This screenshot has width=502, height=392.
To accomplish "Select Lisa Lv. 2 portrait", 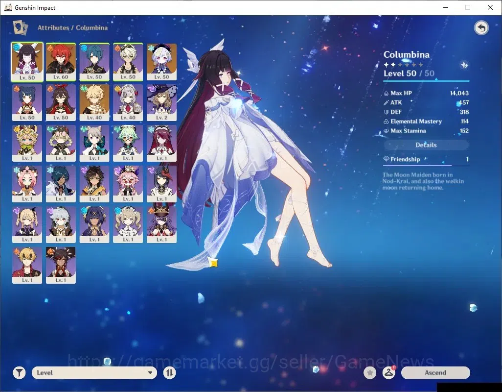I will pyautogui.click(x=161, y=102).
